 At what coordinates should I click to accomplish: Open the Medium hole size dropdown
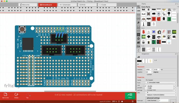(161, 95)
